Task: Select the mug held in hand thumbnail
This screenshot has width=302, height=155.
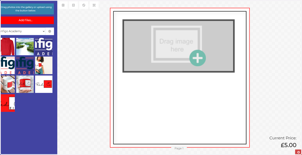Action: 25,84
